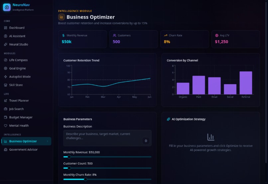Image resolution: width=268 pixels, height=184 pixels.
Task: Click the "Conversion by Channel" heading
Action: [182, 60]
